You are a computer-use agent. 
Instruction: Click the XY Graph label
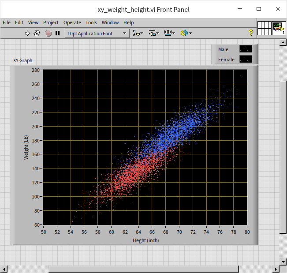(x=22, y=61)
